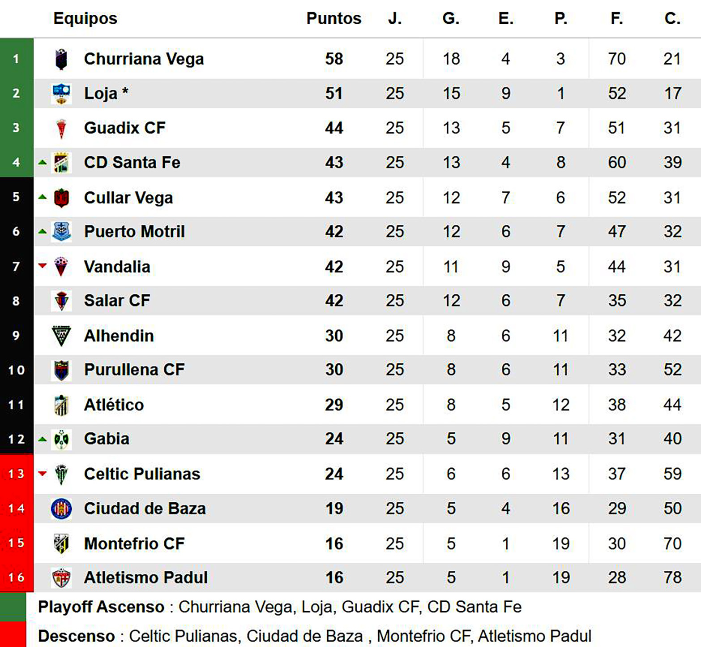
Task: Click the Alhendin triangular crest
Action: (x=61, y=336)
